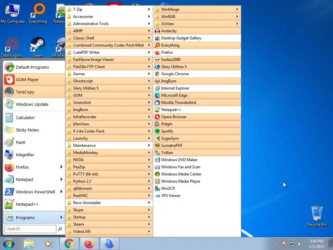
Task: Launch Internet Explorer icon
Action: [x=157, y=88]
